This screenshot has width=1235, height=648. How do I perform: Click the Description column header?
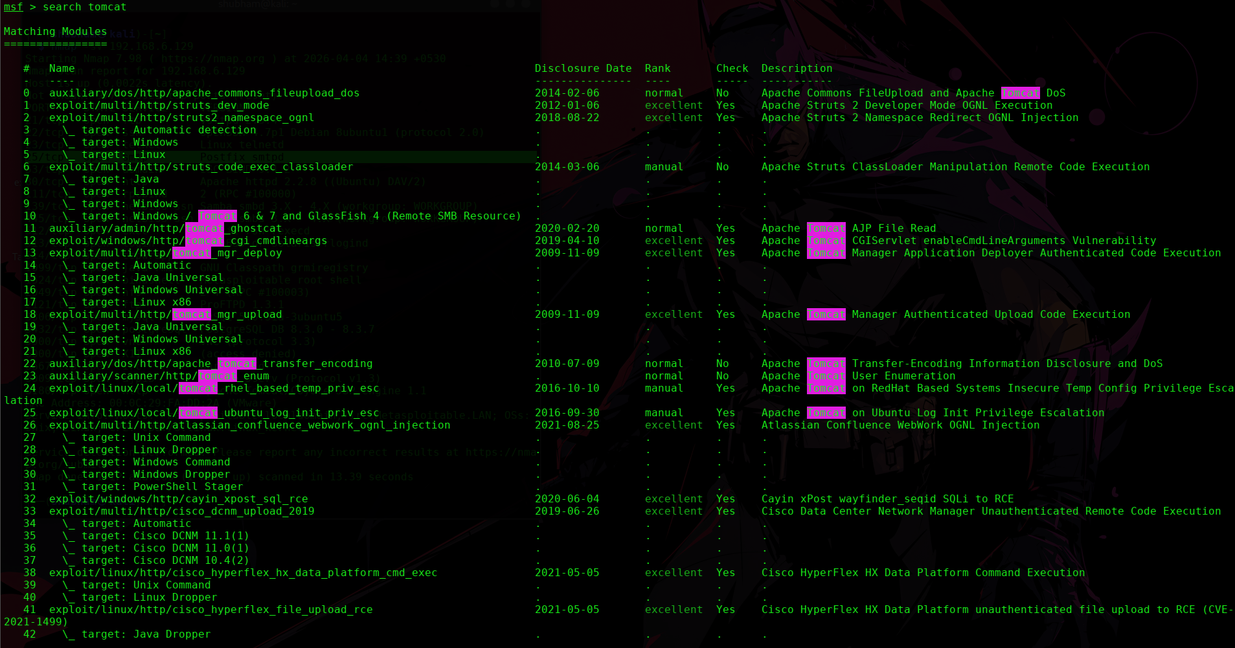[797, 69]
